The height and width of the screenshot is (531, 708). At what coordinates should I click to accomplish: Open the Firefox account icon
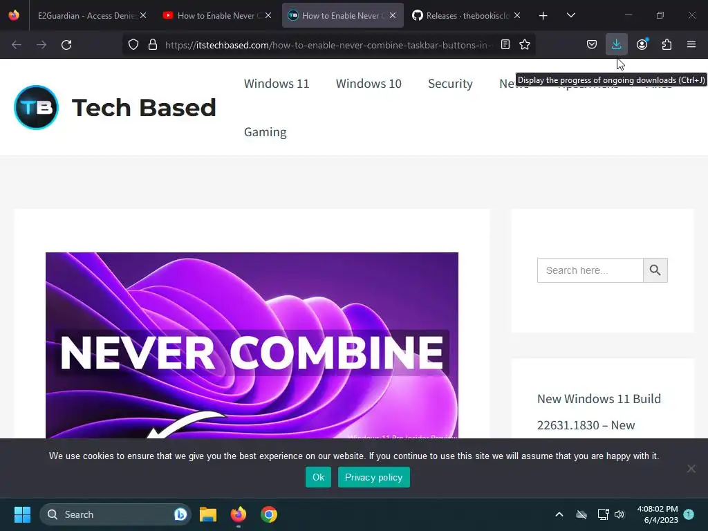[x=642, y=44]
